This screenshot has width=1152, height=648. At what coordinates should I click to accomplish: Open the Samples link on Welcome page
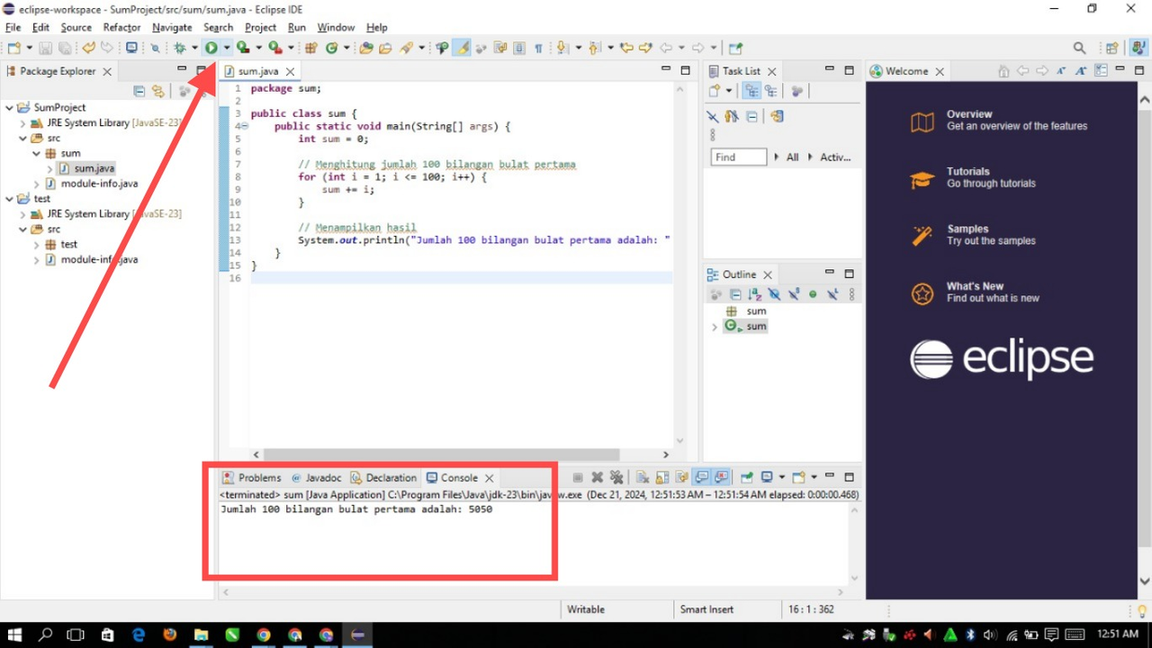(x=967, y=229)
